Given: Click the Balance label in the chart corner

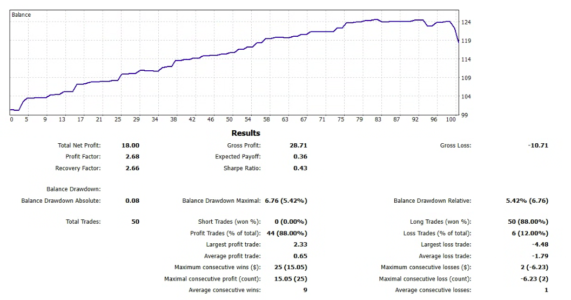Looking at the screenshot, I should point(22,15).
